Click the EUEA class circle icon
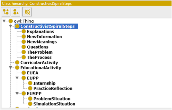This screenshot has width=172, height=110. (24, 73)
